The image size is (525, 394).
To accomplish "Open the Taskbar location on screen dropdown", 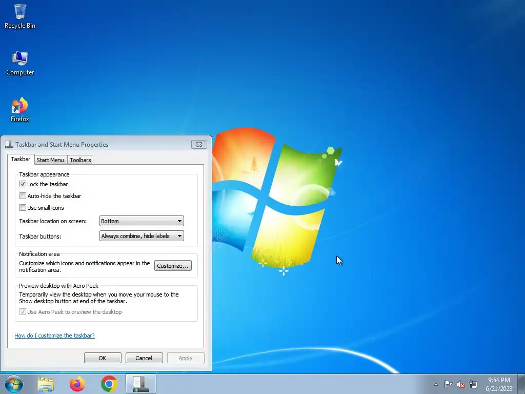I will [142, 221].
